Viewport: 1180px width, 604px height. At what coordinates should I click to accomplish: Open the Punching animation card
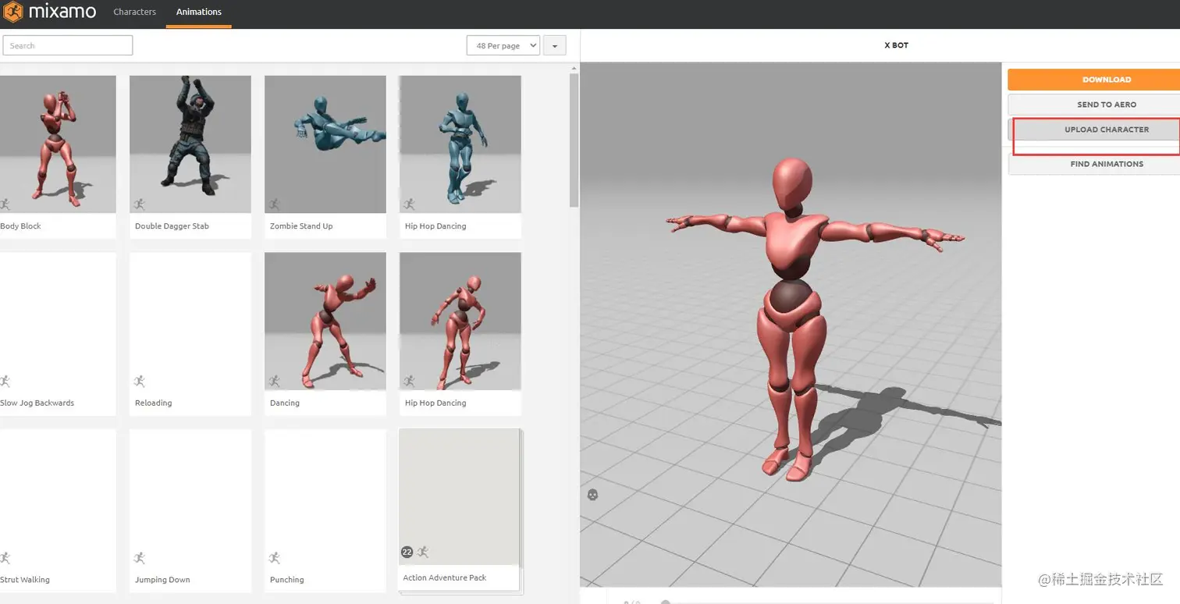tap(325, 510)
